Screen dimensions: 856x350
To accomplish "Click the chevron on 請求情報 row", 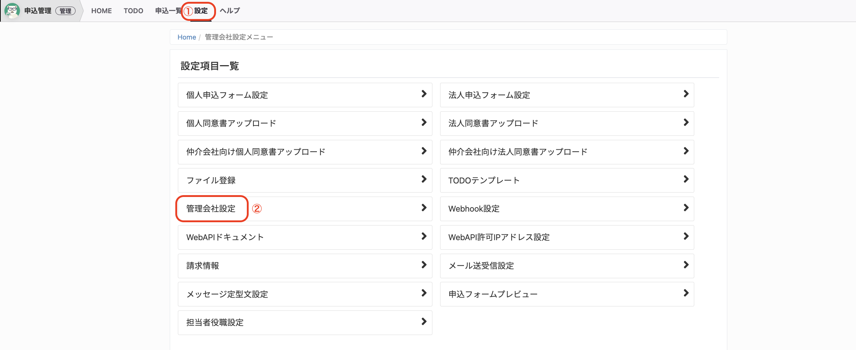I will point(424,265).
